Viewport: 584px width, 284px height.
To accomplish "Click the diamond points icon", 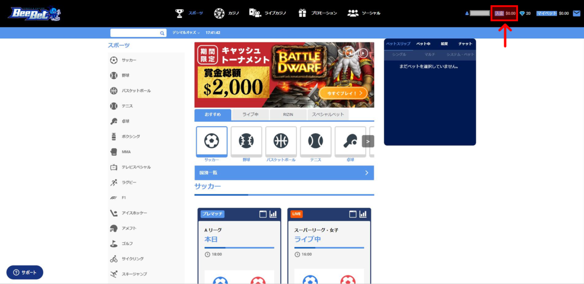I will (522, 14).
